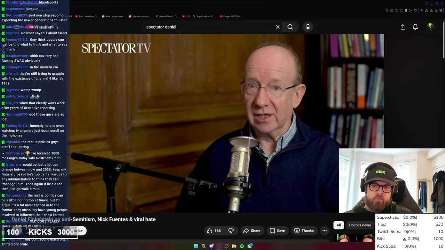Click the 'Kick Subs:' goal row label
Image resolution: width=445 pixels, height=250 pixels.
click(387, 246)
